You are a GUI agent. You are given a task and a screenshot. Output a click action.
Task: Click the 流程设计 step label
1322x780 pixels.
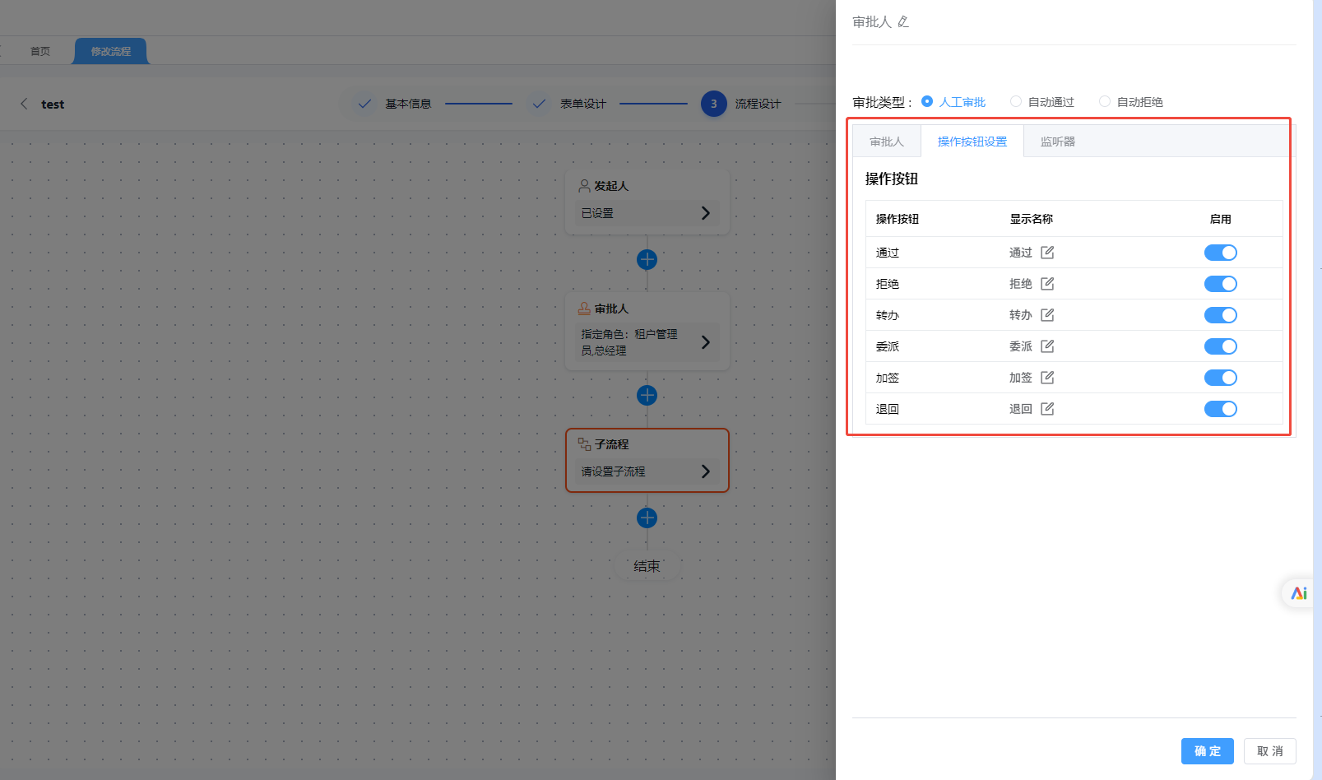758,104
